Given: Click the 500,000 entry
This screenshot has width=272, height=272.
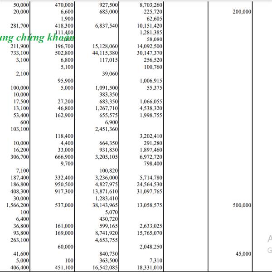Looking at the screenshot, I should [242, 205].
